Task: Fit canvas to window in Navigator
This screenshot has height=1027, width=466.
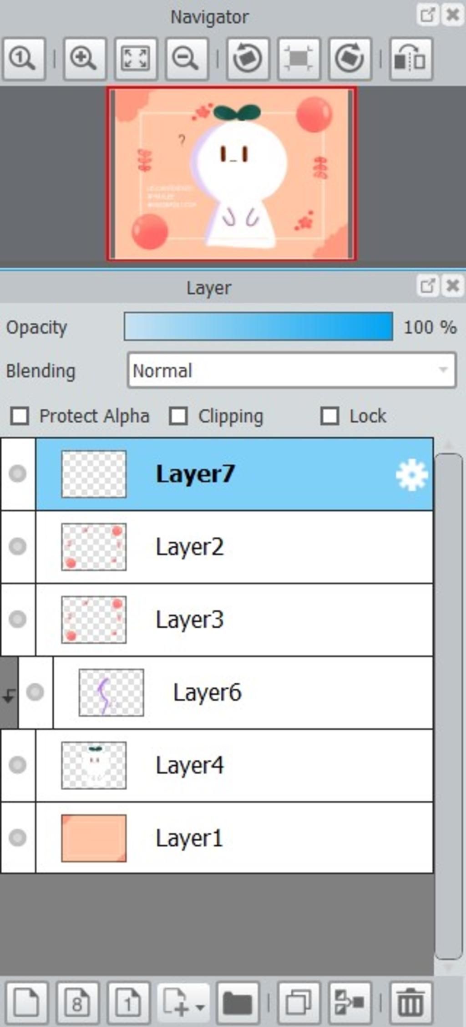Action: [x=135, y=59]
